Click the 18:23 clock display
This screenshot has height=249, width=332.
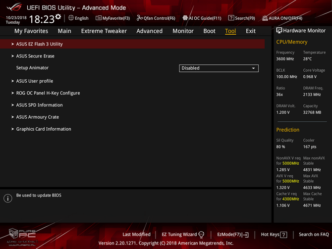point(42,19)
